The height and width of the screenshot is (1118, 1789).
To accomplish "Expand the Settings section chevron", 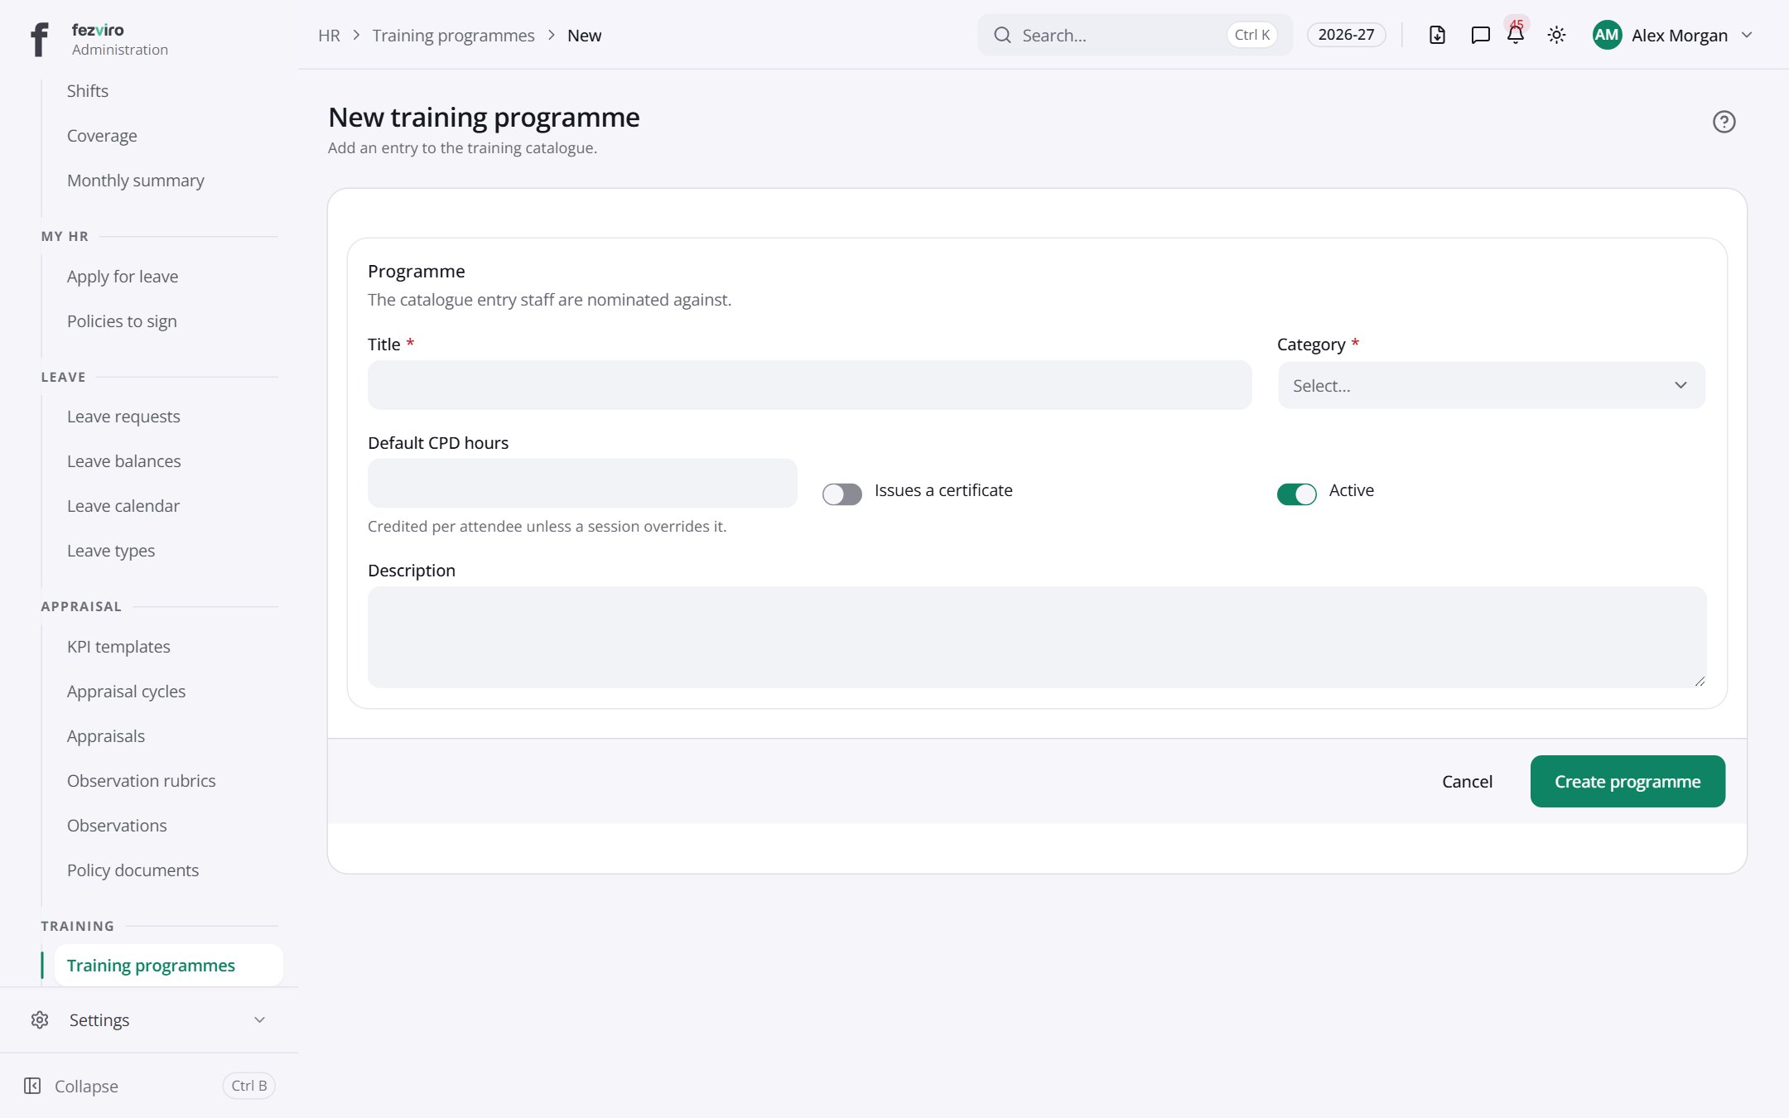I will pos(259,1019).
